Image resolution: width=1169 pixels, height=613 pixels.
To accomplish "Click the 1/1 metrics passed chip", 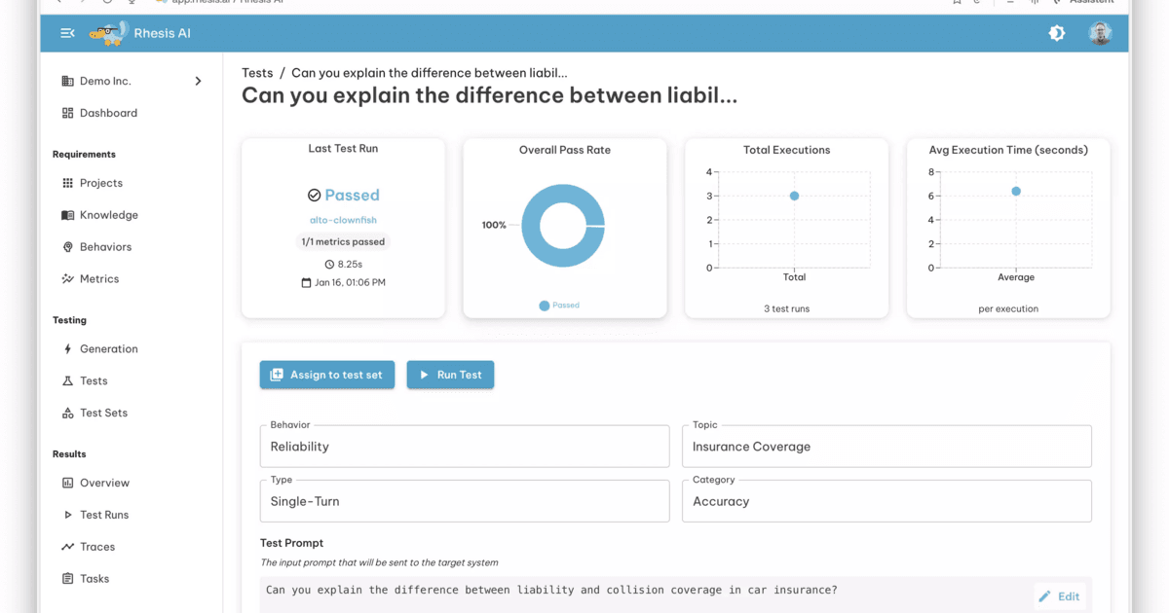I will coord(343,241).
